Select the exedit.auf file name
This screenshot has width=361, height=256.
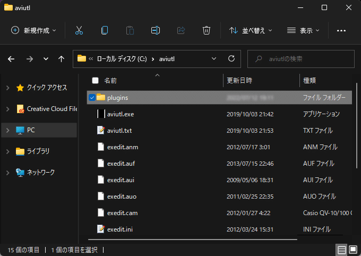(121, 164)
